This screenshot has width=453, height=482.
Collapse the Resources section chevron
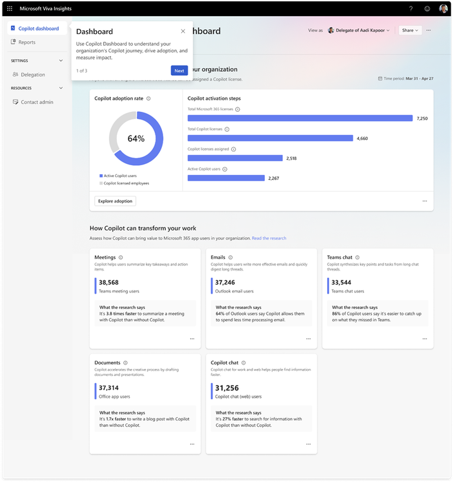(61, 88)
